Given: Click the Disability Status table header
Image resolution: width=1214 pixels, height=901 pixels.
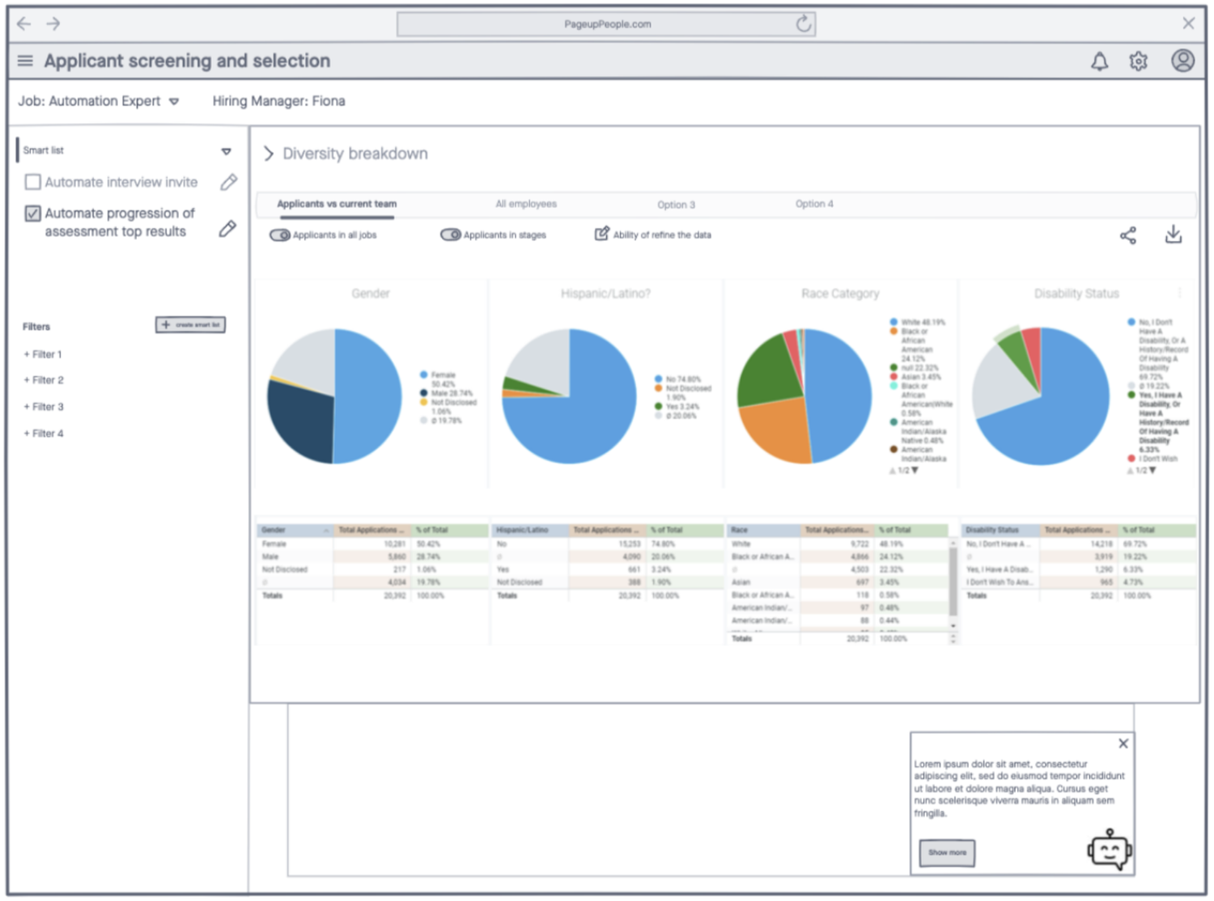Looking at the screenshot, I should tap(1000, 531).
